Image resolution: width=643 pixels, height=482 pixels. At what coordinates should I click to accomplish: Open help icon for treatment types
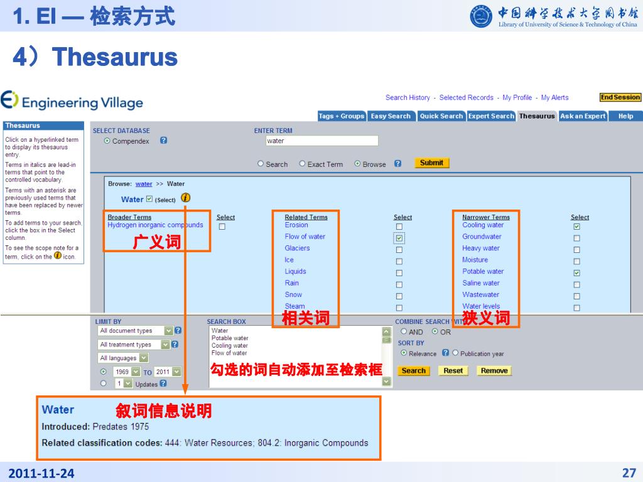click(175, 345)
